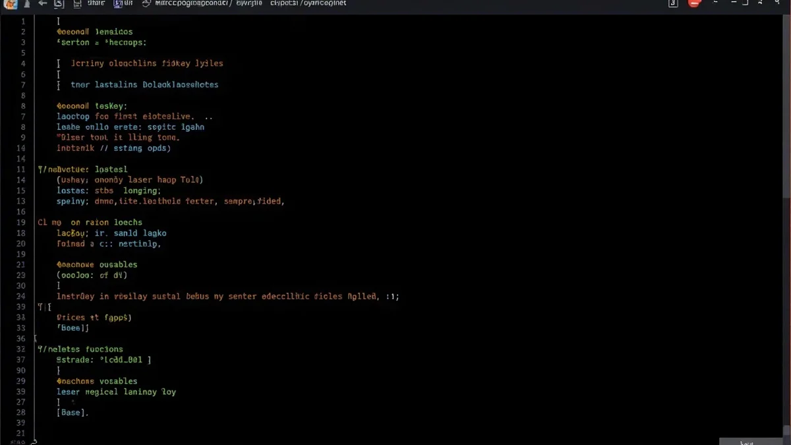Click text 'Cl mo on raion loechs'
This screenshot has width=791, height=445.
[90, 222]
